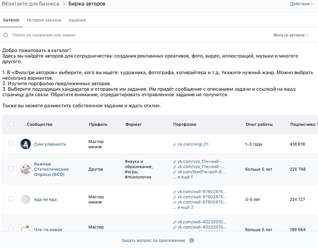Go to the Задания tab
This screenshot has width=318, height=248.
77,20
